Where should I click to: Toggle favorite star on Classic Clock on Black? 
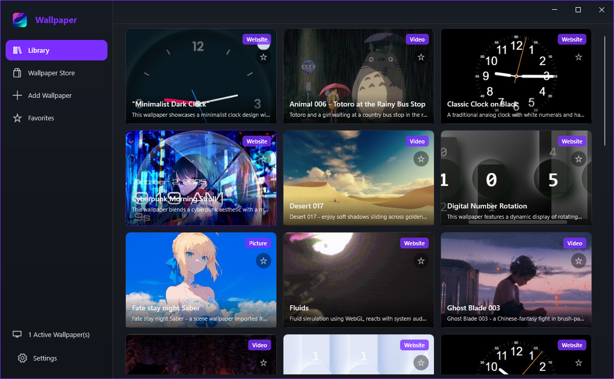pos(579,57)
